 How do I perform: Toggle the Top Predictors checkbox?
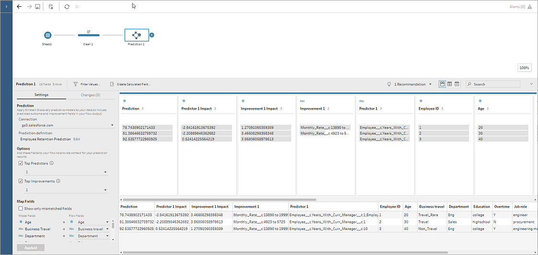(21, 163)
